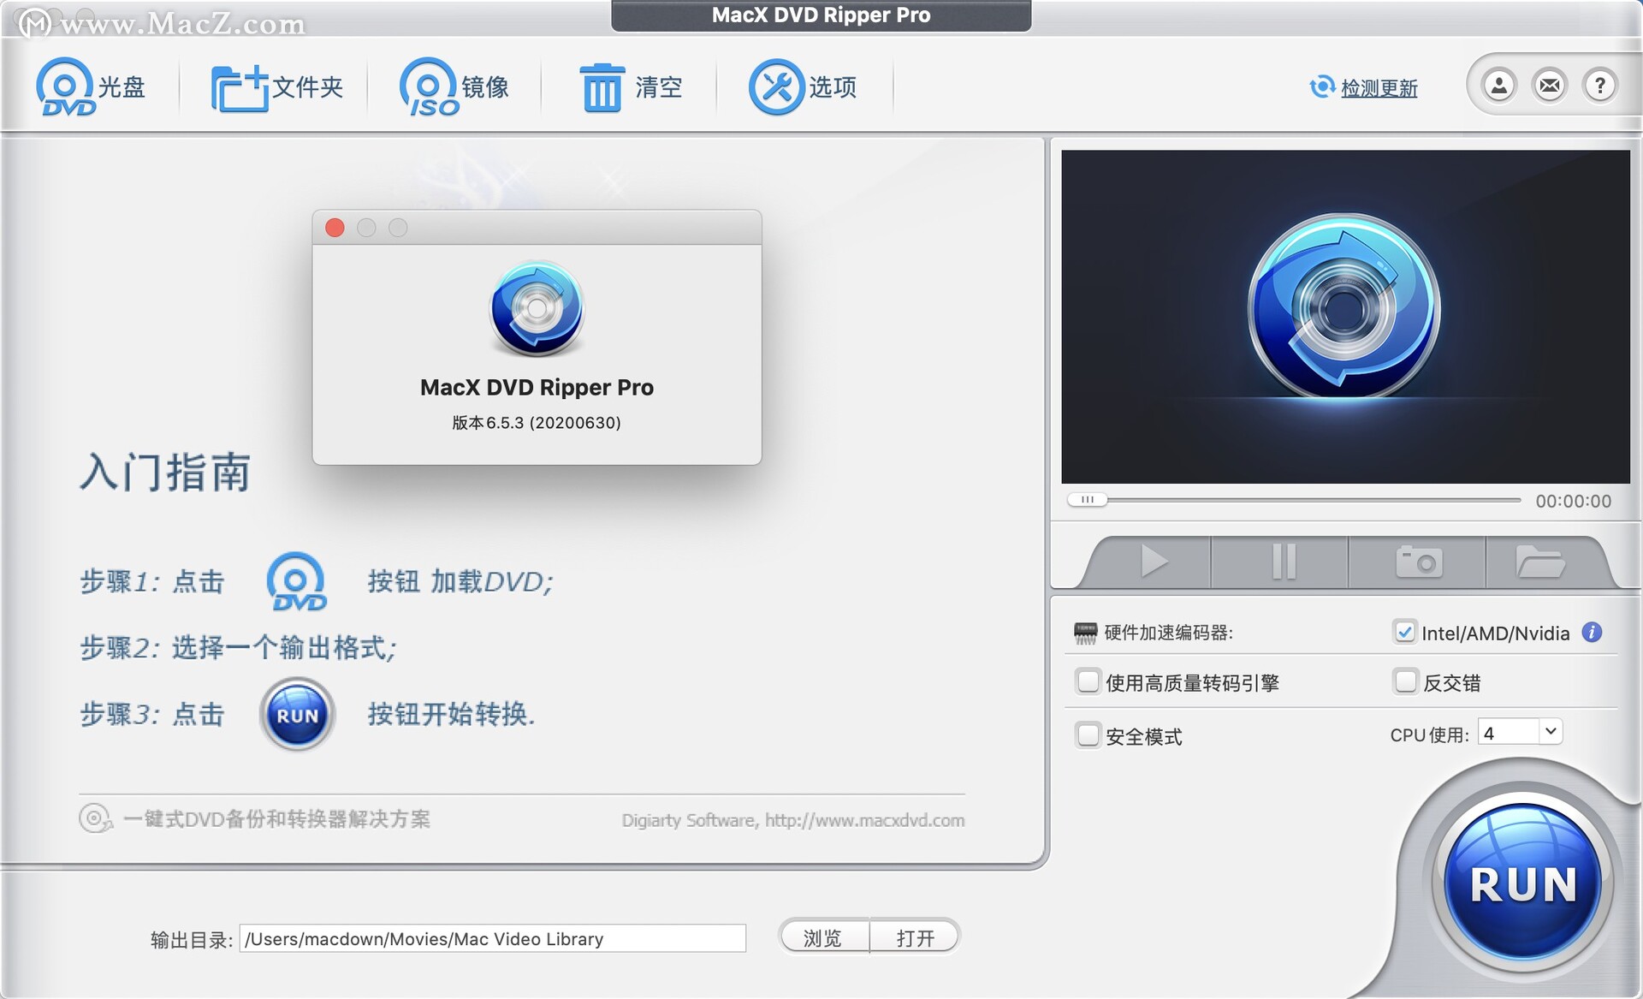Take a snapshot with camera icon

[1419, 562]
